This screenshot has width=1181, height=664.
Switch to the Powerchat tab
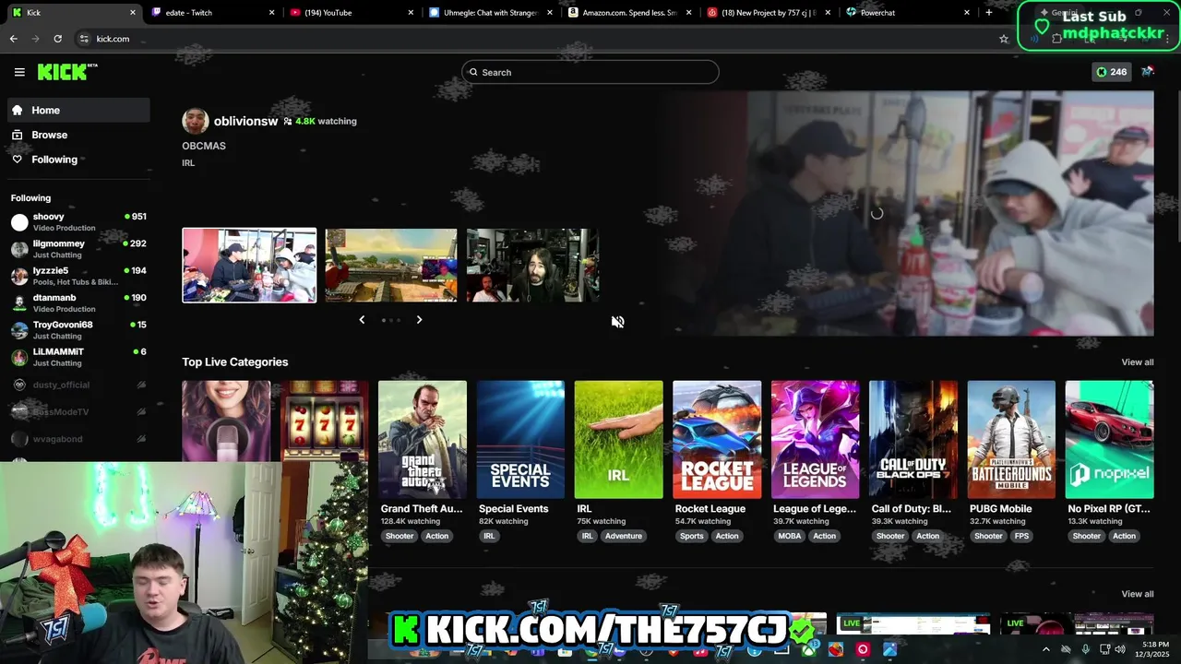(909, 13)
